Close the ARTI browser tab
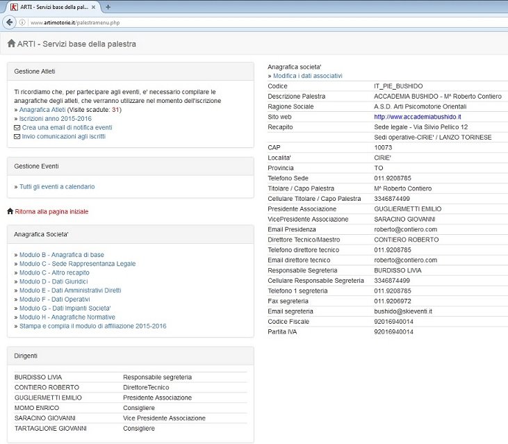The width and height of the screenshot is (508, 444). [95, 7]
